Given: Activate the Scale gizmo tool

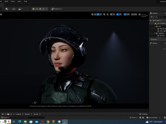Looking at the screenshot, I should pos(101,14).
